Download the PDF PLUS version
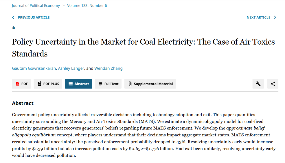The width and height of the screenshot is (285, 163). point(51,84)
